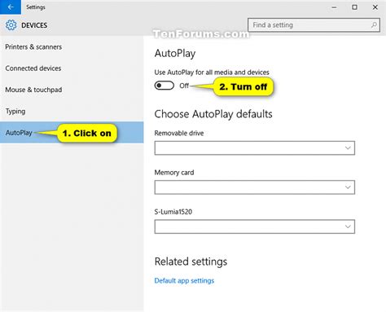Click the search magnifier icon
386x312 pixels.
(374, 25)
